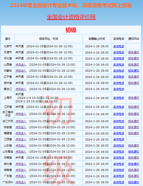Click 报名通知 link for 天津市
The height and width of the screenshot is (186, 143).
point(133,53)
